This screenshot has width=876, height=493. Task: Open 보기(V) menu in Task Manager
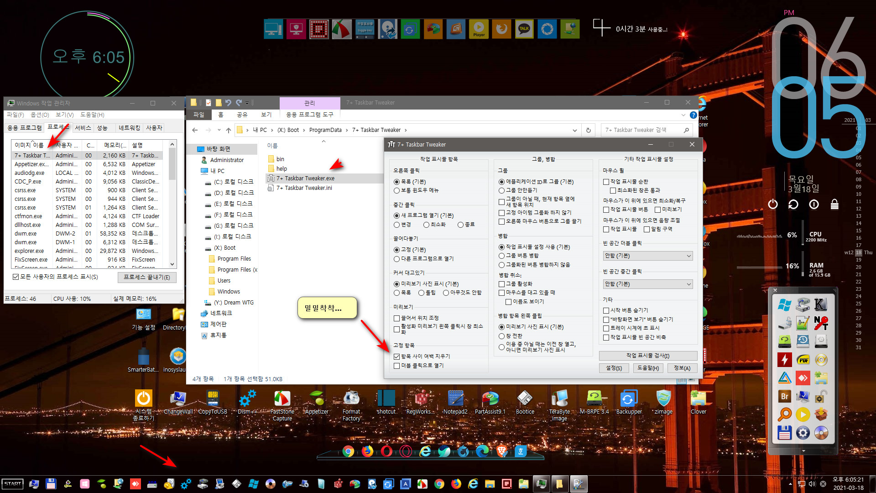click(64, 115)
